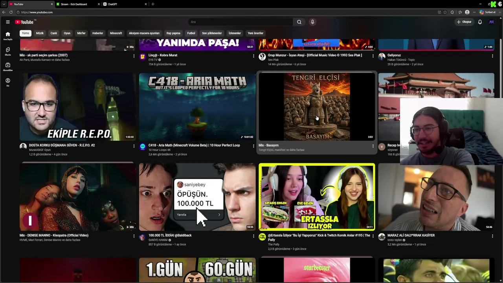503x283 pixels.
Task: Select the Mix'ler filter chip
Action: (x=81, y=33)
